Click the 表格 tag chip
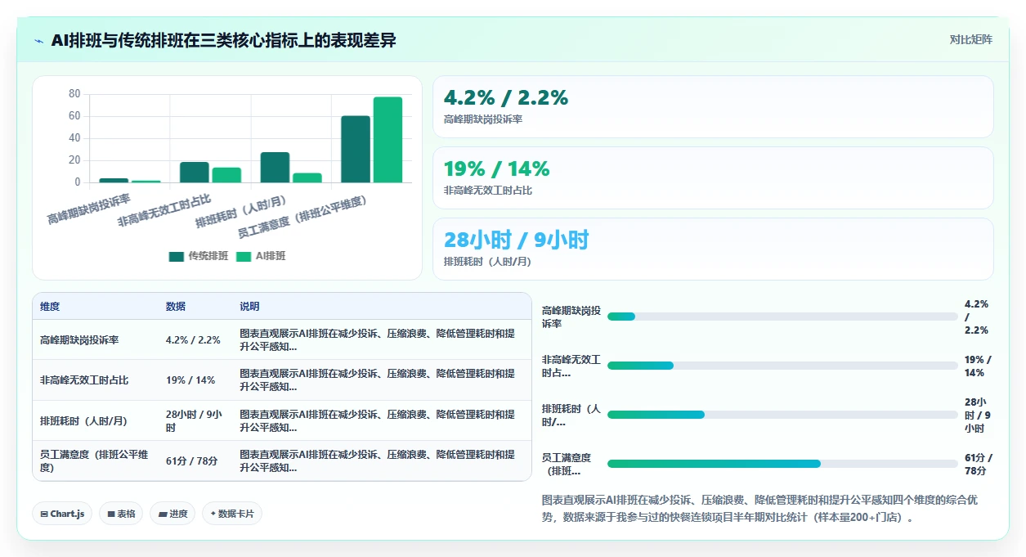 click(x=121, y=514)
